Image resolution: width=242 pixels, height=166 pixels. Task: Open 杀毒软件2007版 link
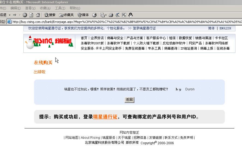pyautogui.click(x=92, y=43)
